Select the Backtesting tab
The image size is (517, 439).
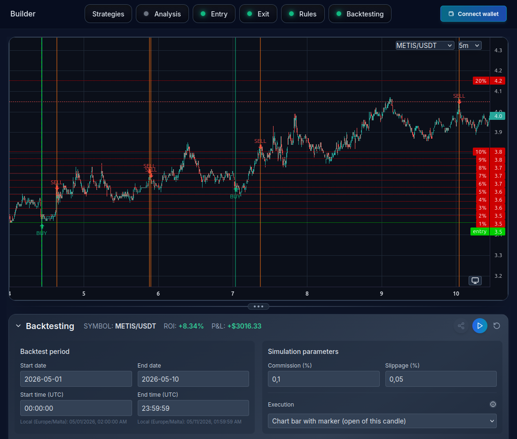click(360, 14)
